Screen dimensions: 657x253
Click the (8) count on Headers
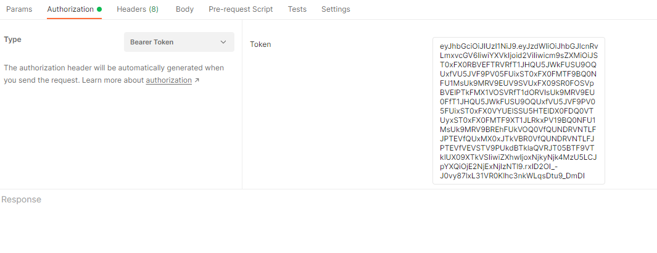pos(154,9)
